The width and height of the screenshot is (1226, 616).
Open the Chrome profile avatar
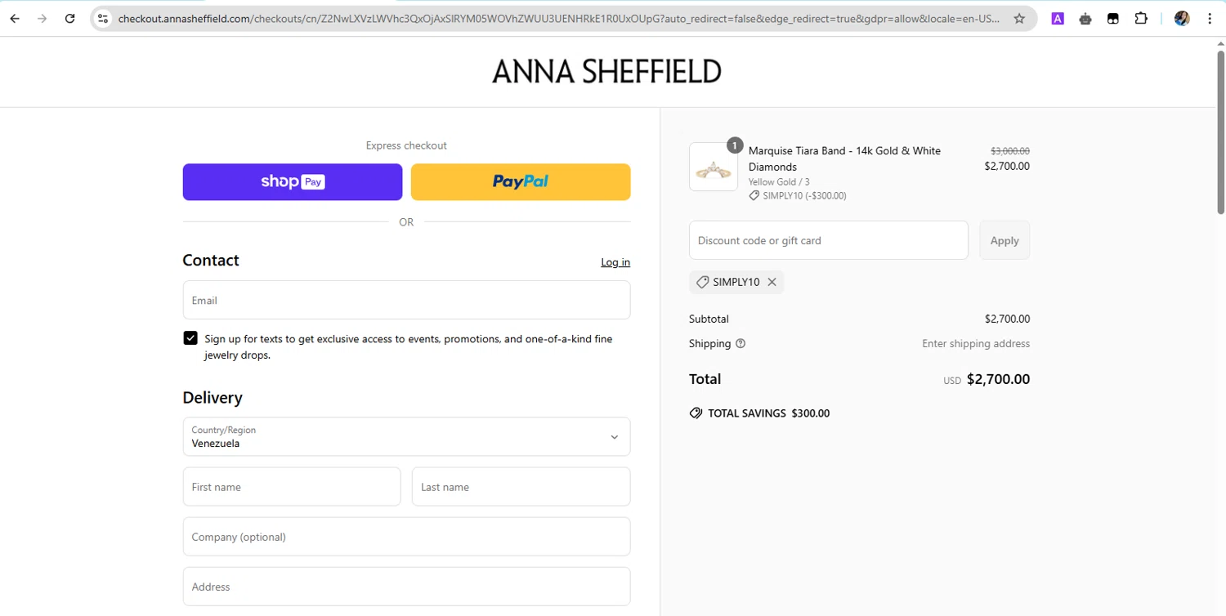(x=1182, y=19)
